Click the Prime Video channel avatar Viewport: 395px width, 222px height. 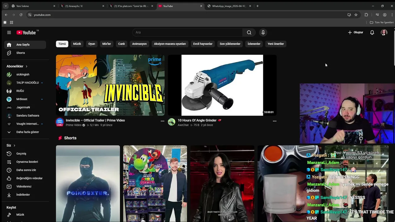point(60,122)
